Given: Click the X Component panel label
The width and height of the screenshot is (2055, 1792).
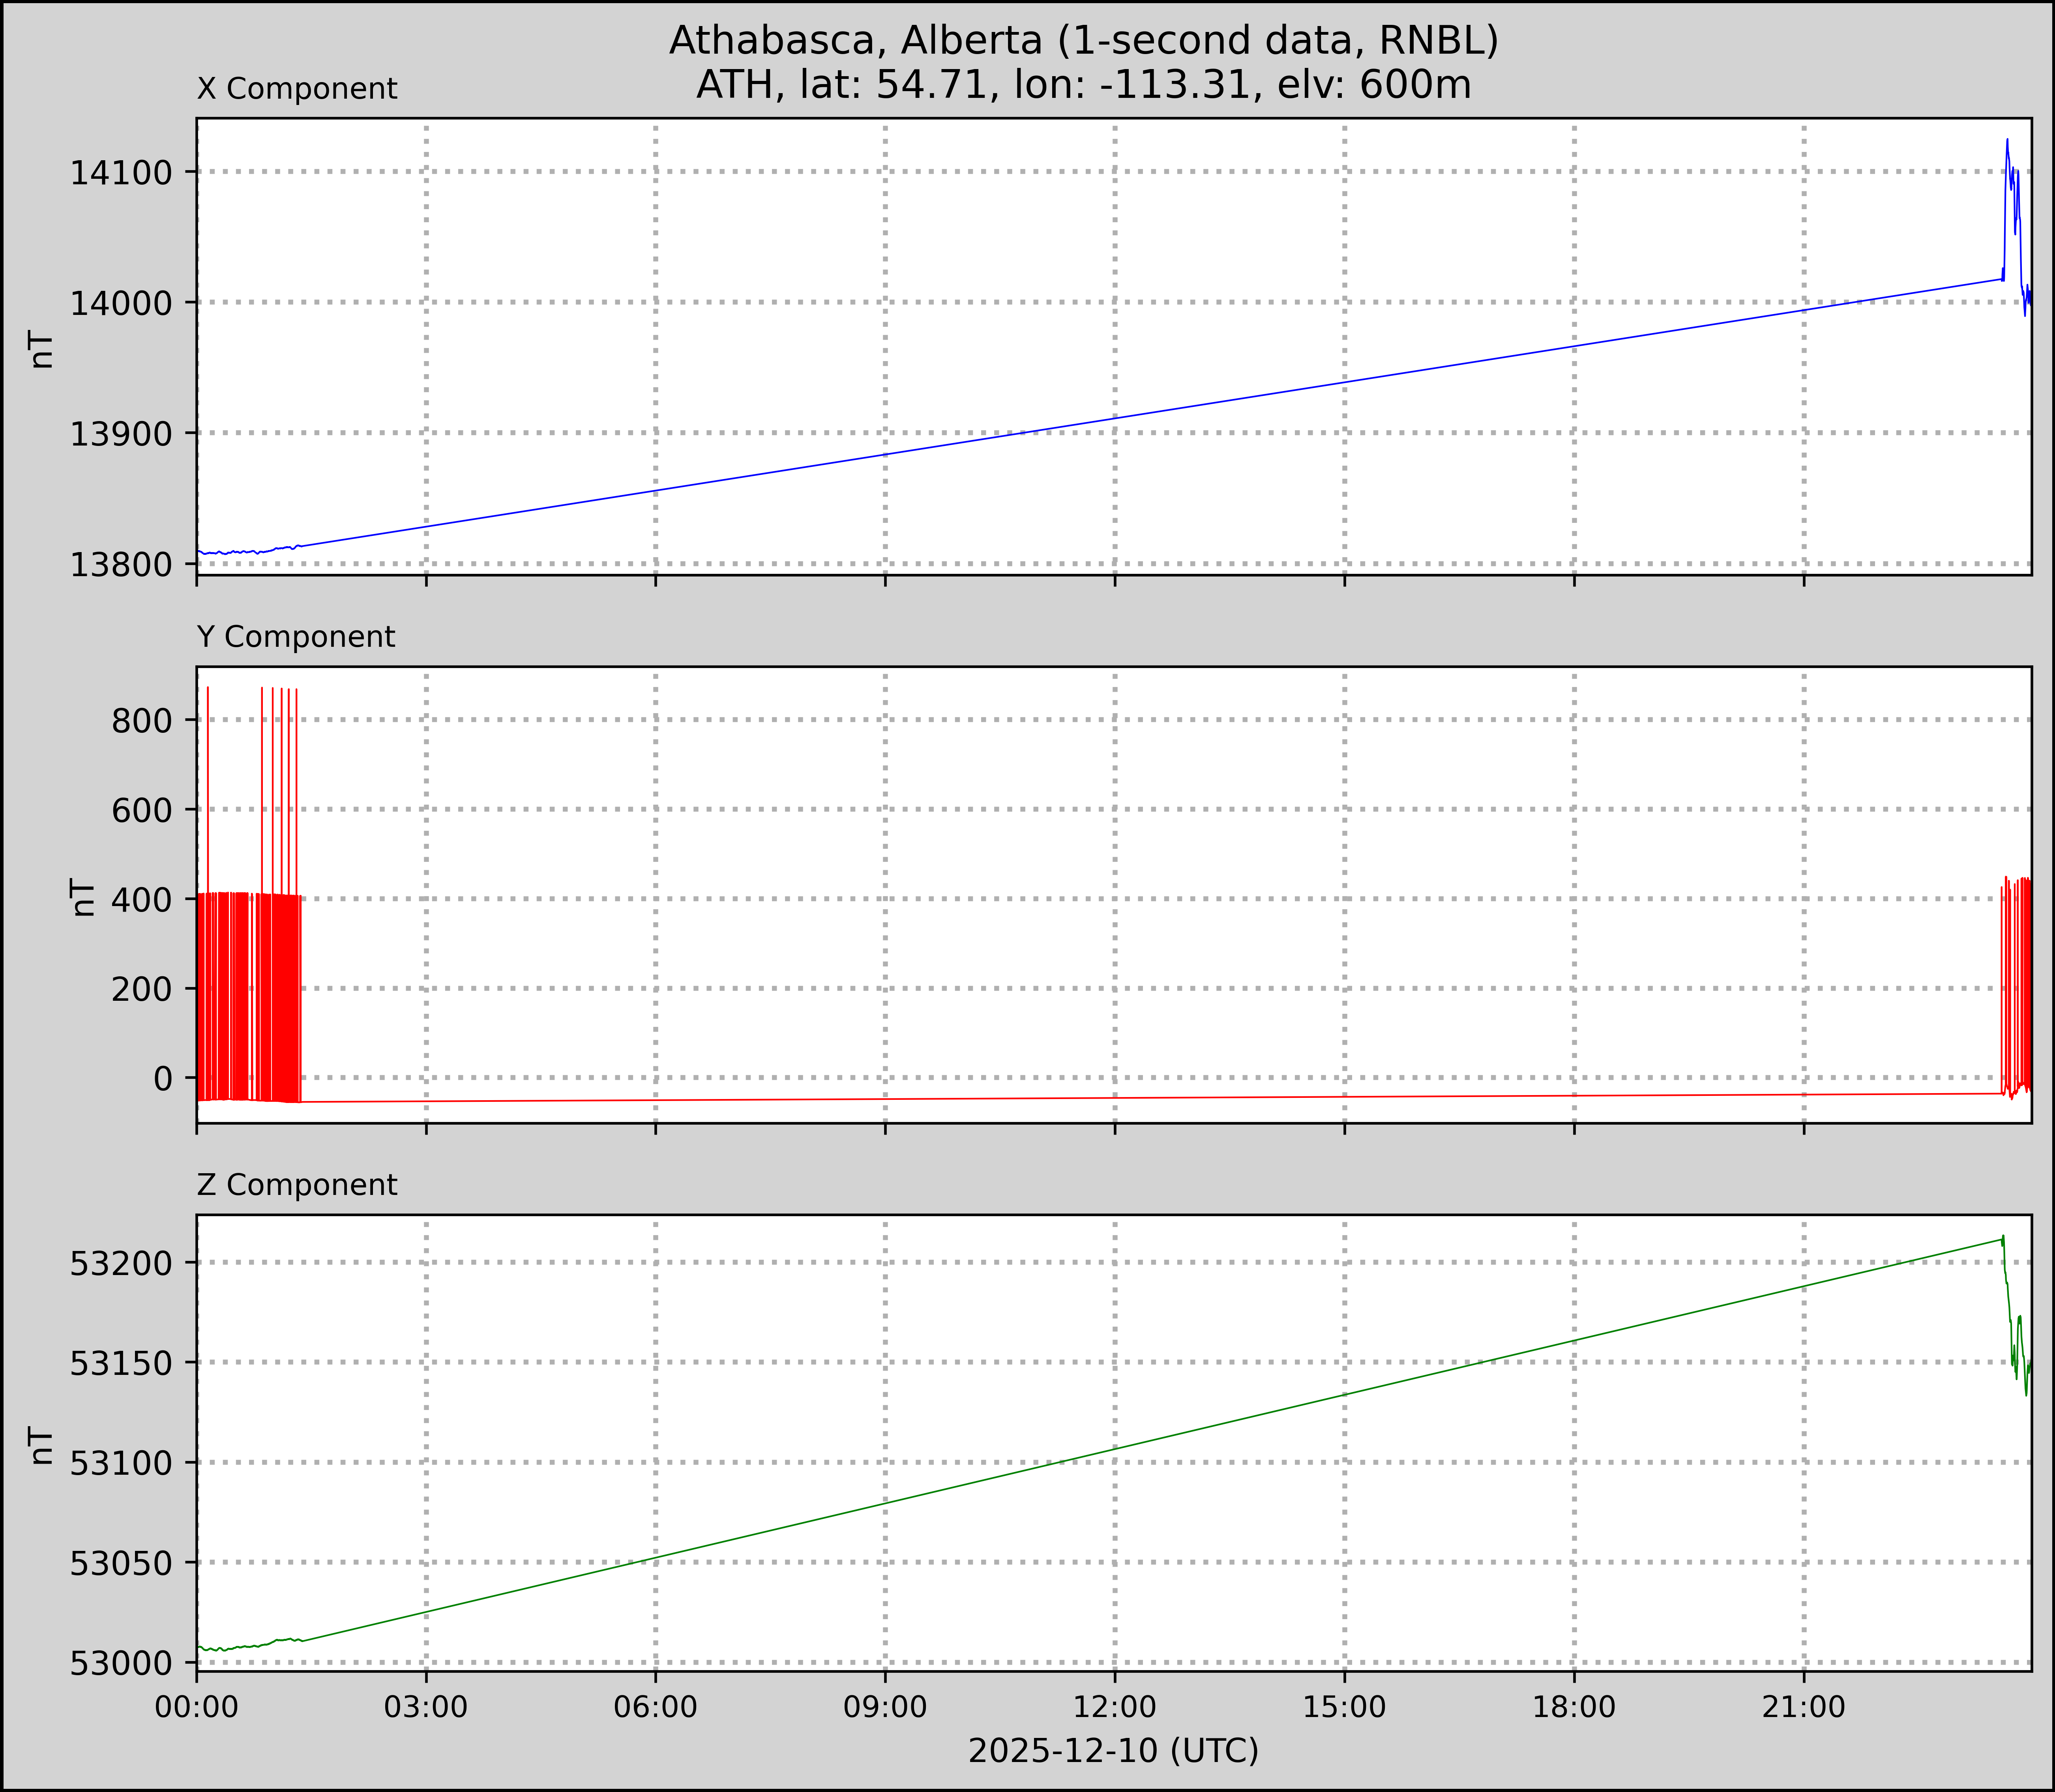Looking at the screenshot, I should (297, 89).
